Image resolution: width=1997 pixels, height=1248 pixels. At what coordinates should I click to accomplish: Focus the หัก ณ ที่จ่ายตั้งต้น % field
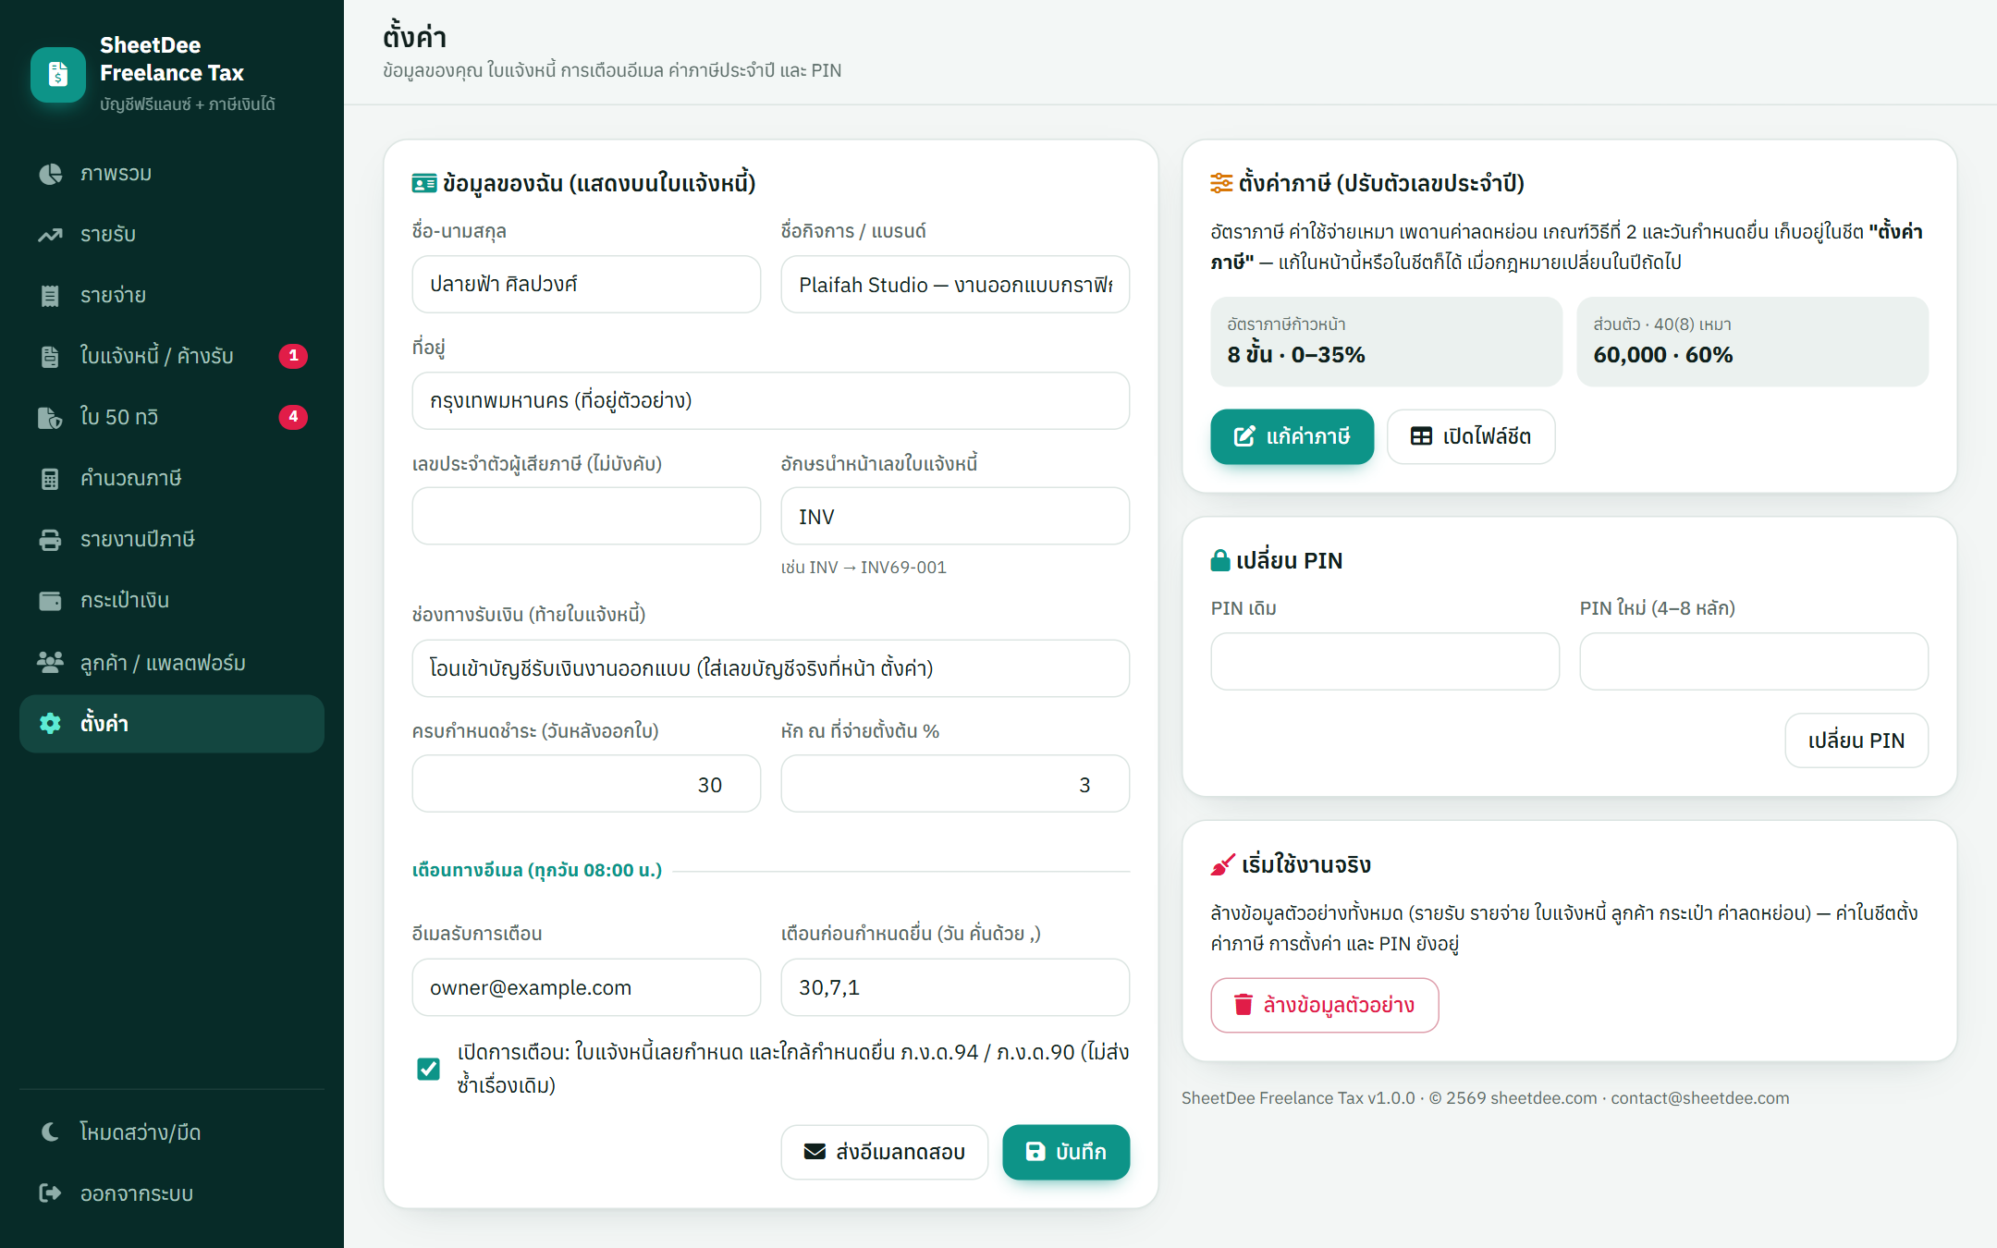[x=955, y=784]
